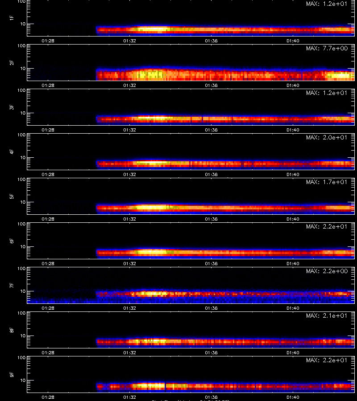357x401 pixels.
Task: Select the '01:40' tick label under panel 8F
Action: tap(293, 353)
